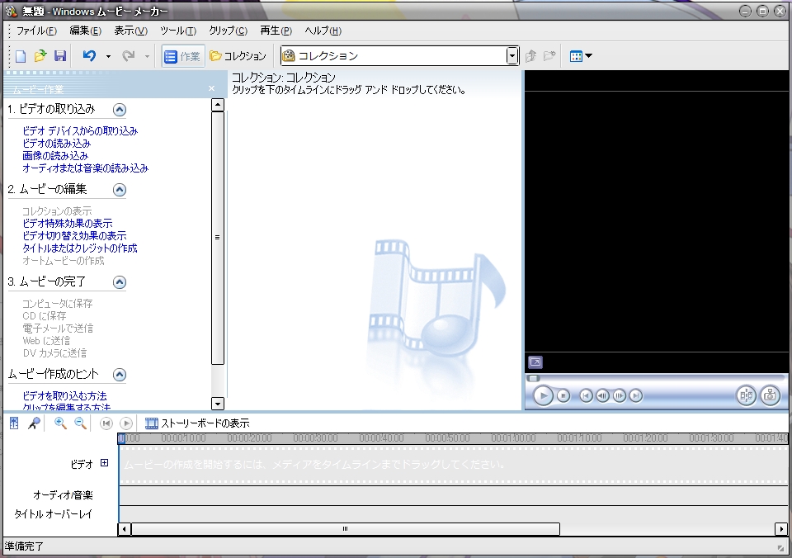Click オーディオまたは音楽の読み込み link
Viewport: 792px width, 558px height.
click(x=85, y=168)
